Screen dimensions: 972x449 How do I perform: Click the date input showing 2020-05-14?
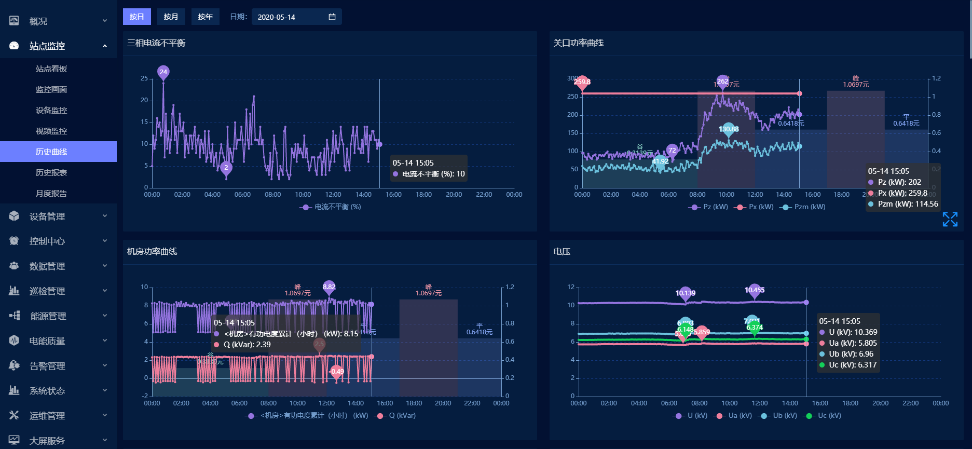(x=291, y=17)
